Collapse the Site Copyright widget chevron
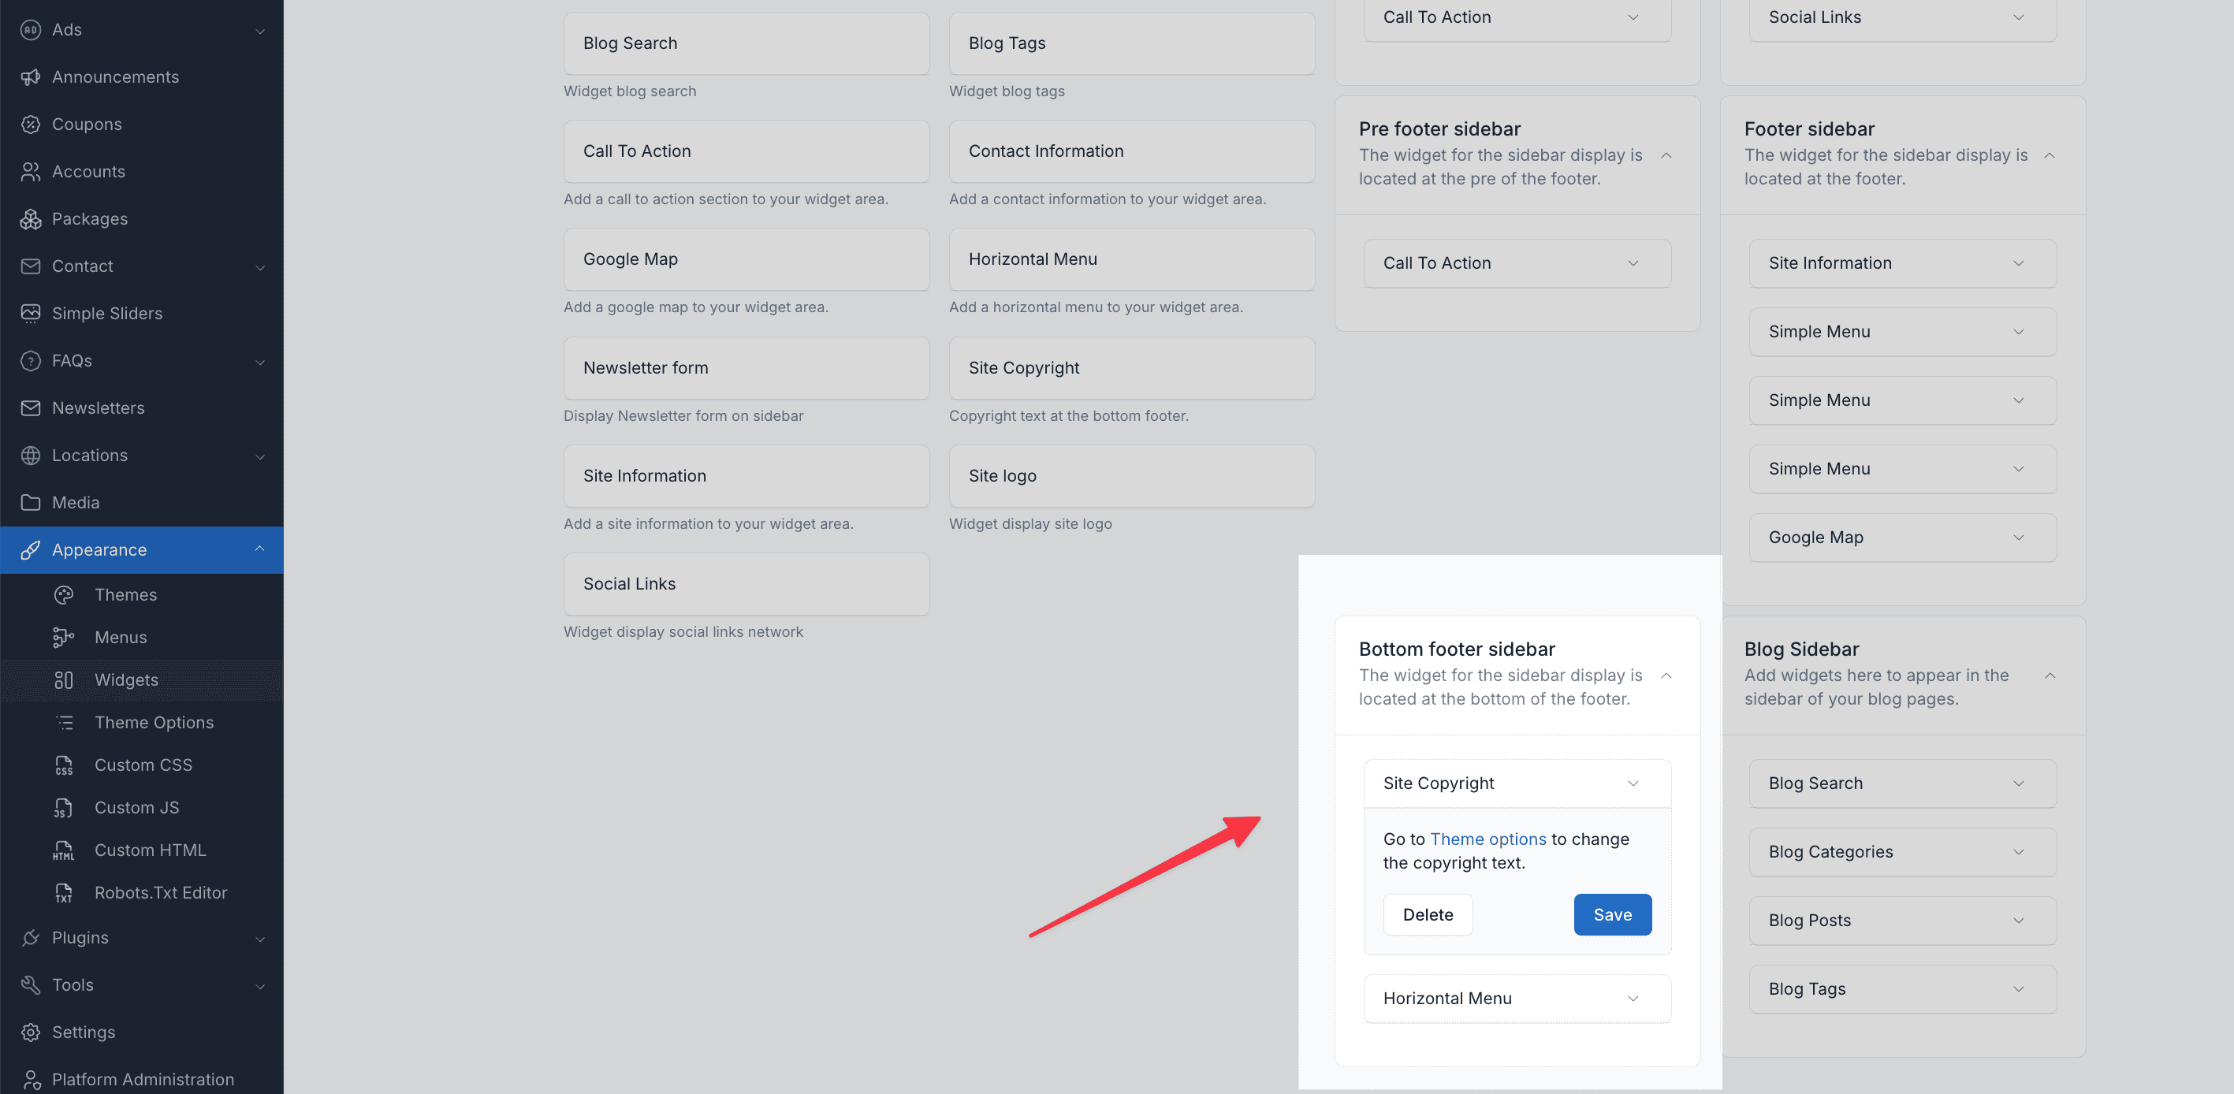The image size is (2234, 1094). (1633, 783)
